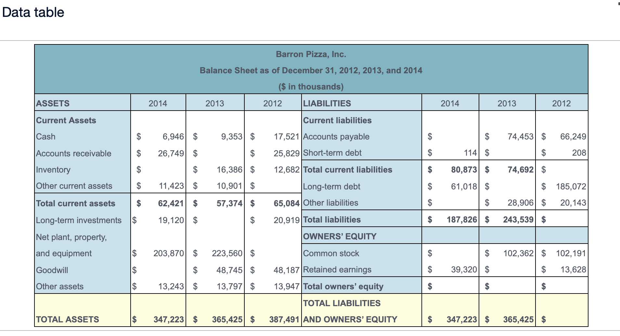Select Long-term investments 2012 value 20,919
Screen dimensions: 620x336
pyautogui.click(x=287, y=220)
